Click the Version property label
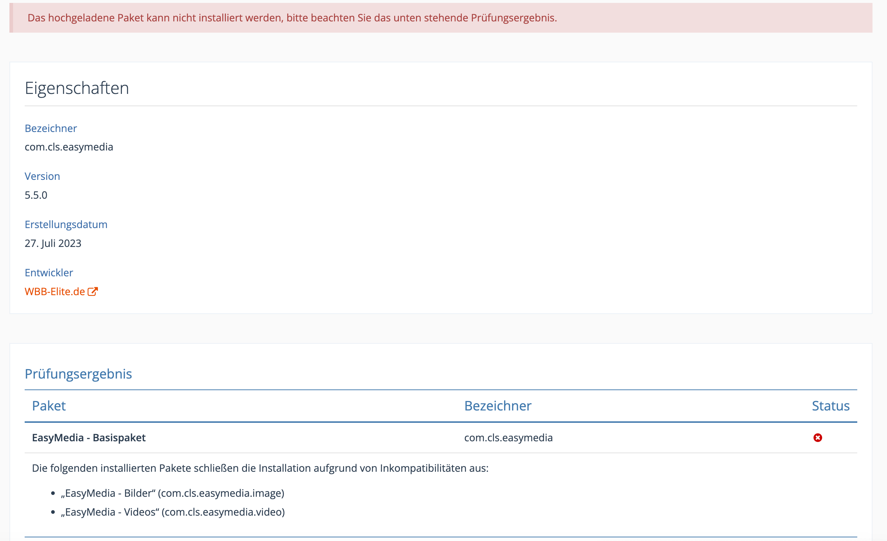This screenshot has width=887, height=541. 42,176
